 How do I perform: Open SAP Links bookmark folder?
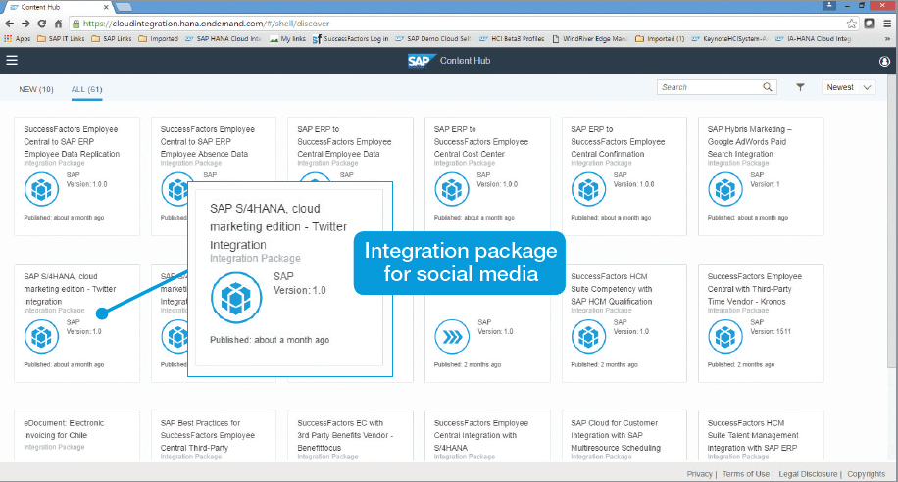pyautogui.click(x=112, y=39)
